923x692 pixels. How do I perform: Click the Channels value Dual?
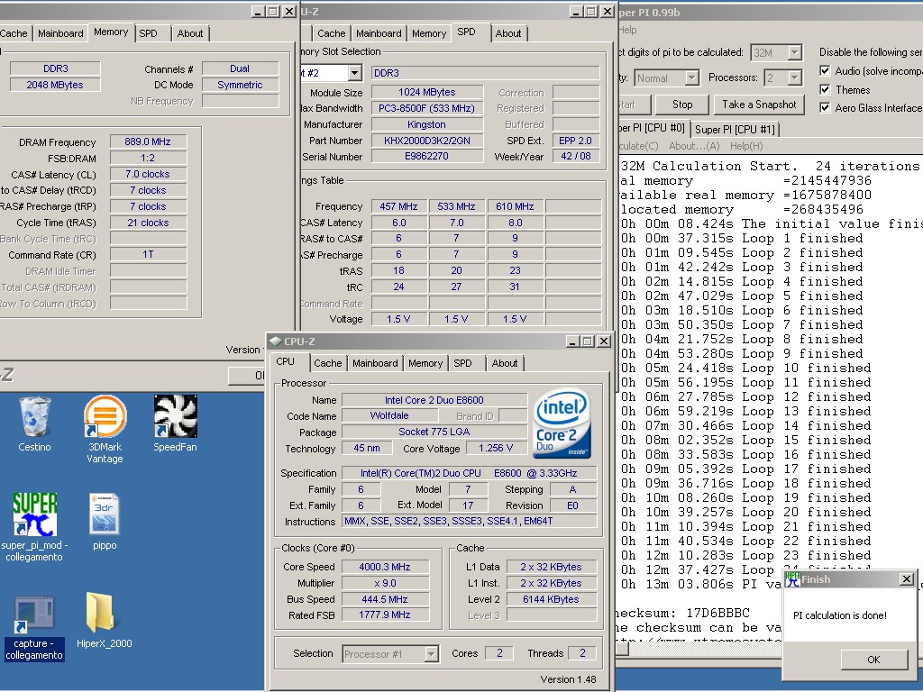(x=240, y=68)
